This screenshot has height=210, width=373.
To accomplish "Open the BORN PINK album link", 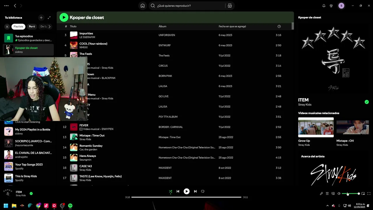I will tap(165, 76).
